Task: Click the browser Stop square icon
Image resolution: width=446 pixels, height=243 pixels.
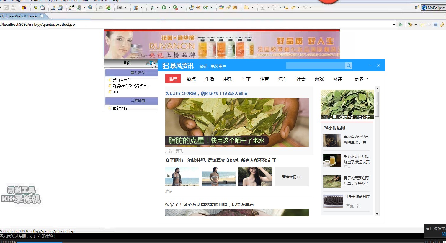Action: [435, 25]
